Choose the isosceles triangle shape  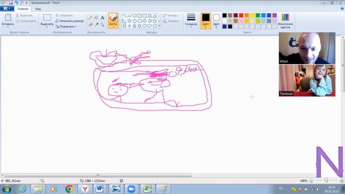coord(155,16)
